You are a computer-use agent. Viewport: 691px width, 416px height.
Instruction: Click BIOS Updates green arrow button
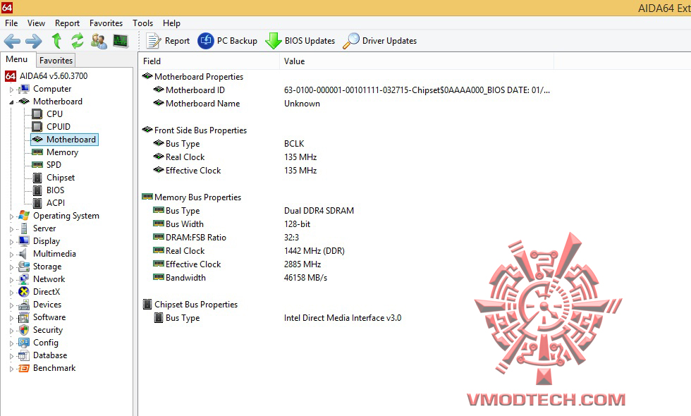[x=300, y=41]
